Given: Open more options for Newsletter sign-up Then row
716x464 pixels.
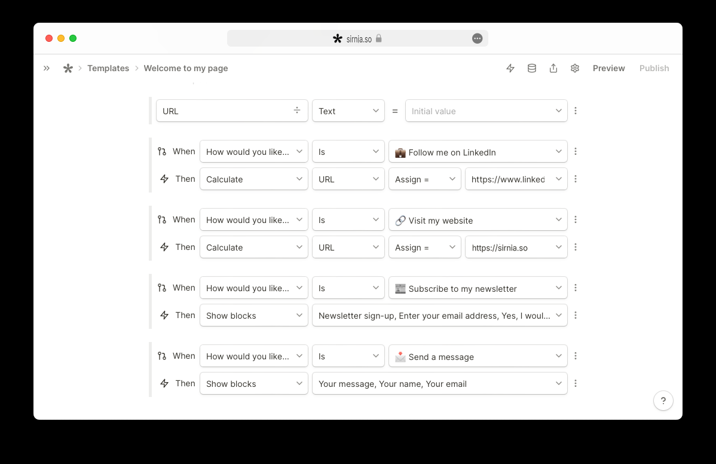Looking at the screenshot, I should 576,315.
